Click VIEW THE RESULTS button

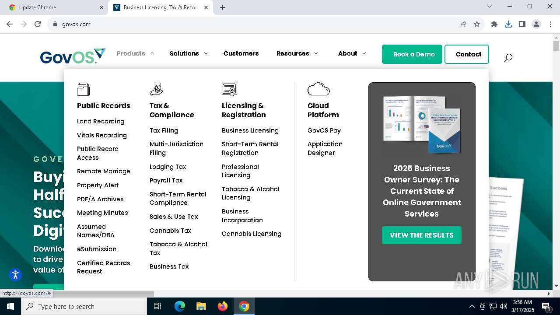(x=422, y=235)
